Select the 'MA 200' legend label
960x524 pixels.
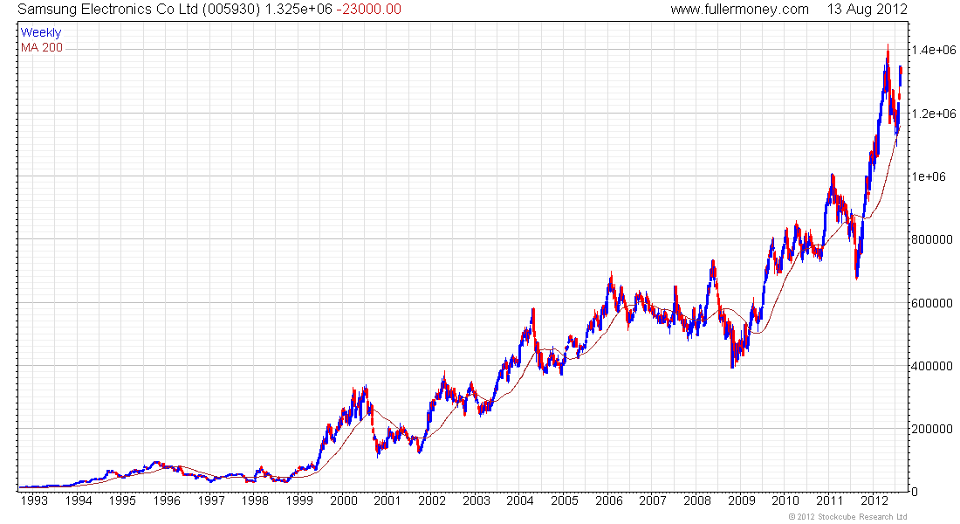(42, 48)
